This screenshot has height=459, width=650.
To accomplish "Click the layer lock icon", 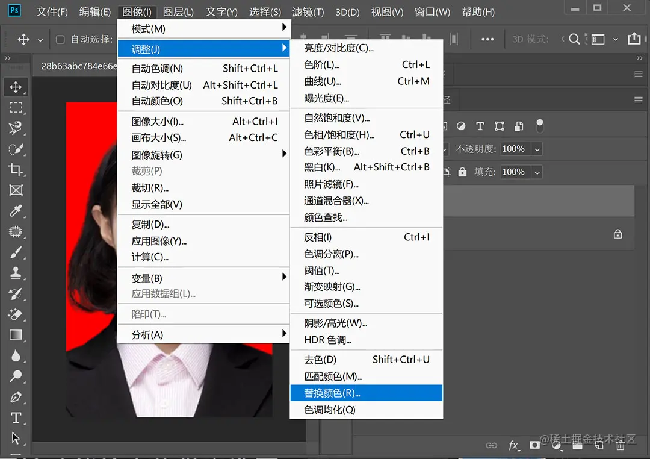I will (617, 234).
